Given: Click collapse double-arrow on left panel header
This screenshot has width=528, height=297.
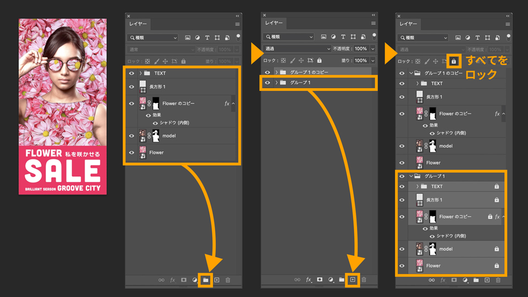Looking at the screenshot, I should coord(238,16).
